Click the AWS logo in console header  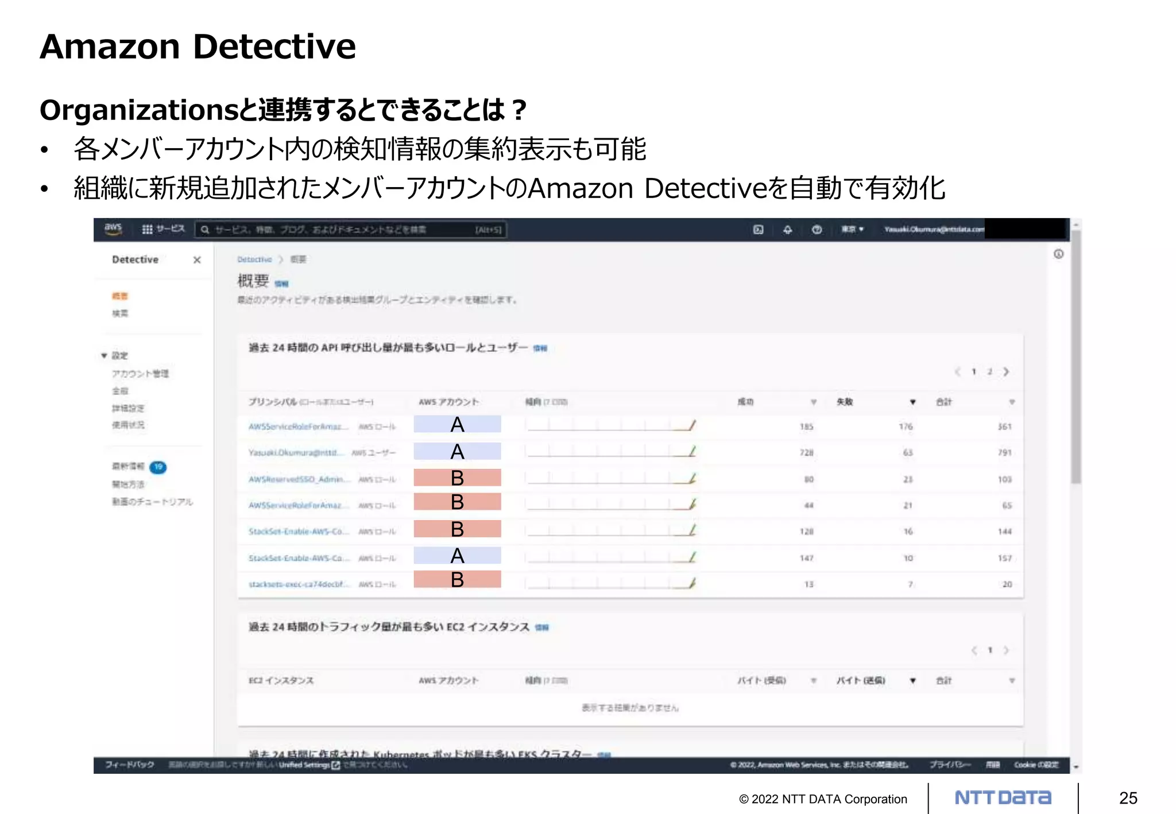point(113,229)
